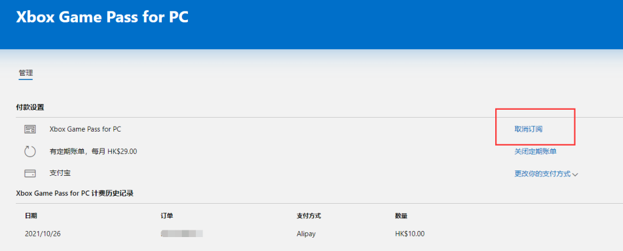Image resolution: width=623 pixels, height=251 pixels.
Task: Click the 支付宝 payment method label
Action: [x=60, y=173]
